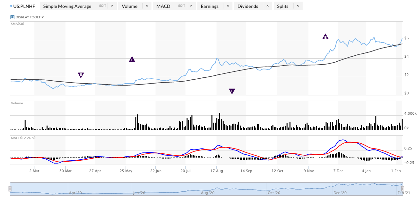The height and width of the screenshot is (199, 419).
Task: Remove the MACD indicator chip
Action: pos(191,6)
